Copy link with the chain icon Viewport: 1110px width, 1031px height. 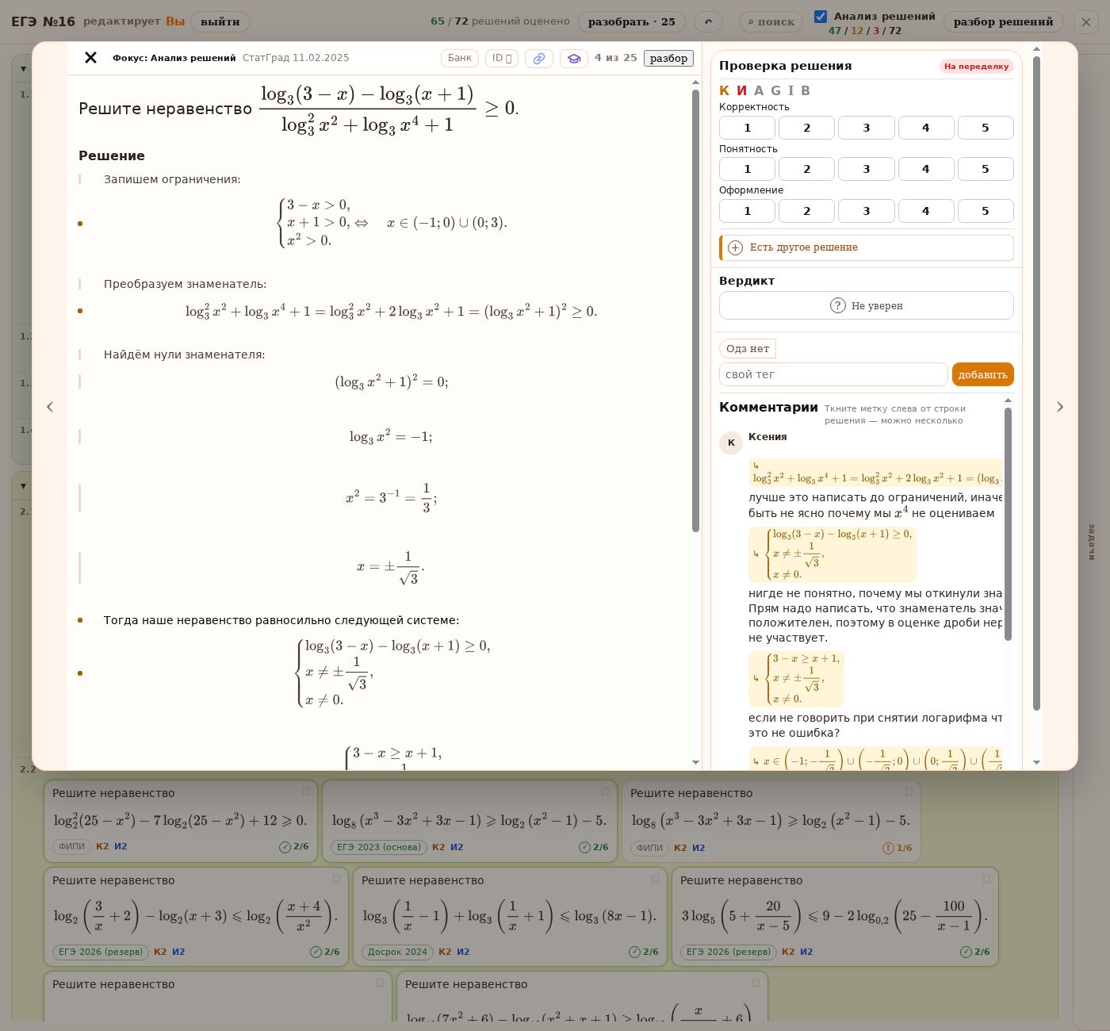pos(539,59)
